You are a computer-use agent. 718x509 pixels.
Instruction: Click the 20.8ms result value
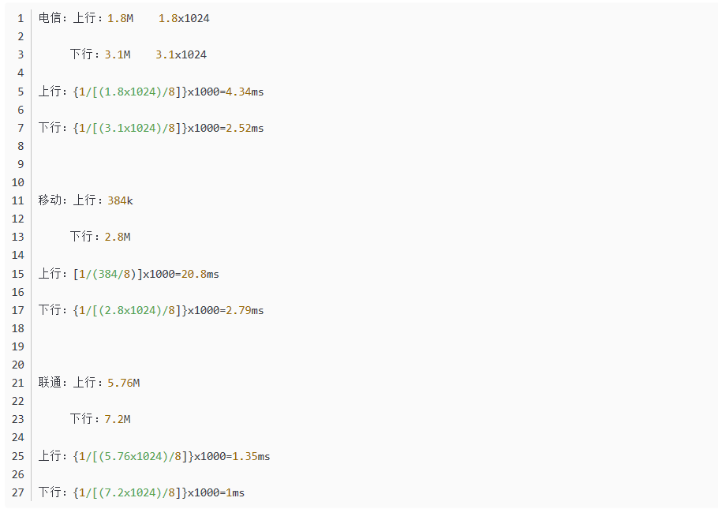(200, 274)
